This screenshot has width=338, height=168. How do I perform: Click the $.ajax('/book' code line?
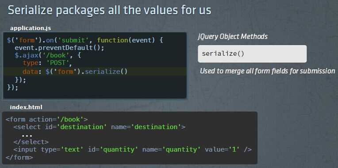[x=48, y=55]
